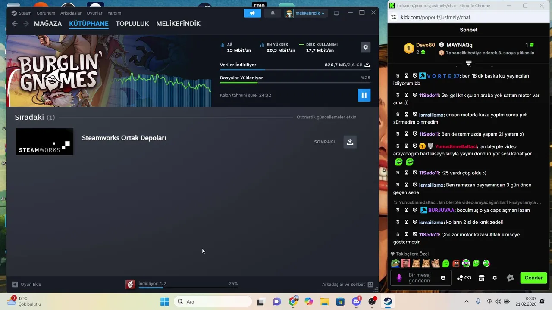
Task: Open Steam announcements megaphone button
Action: click(x=252, y=13)
